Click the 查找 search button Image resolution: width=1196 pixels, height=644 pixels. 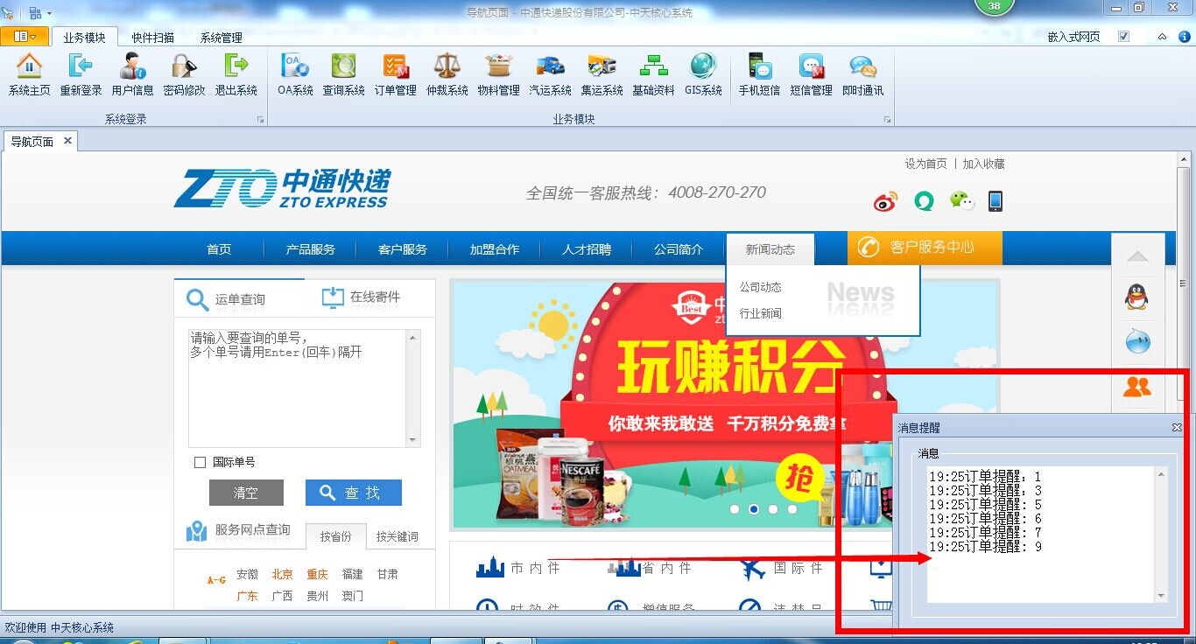(x=354, y=493)
